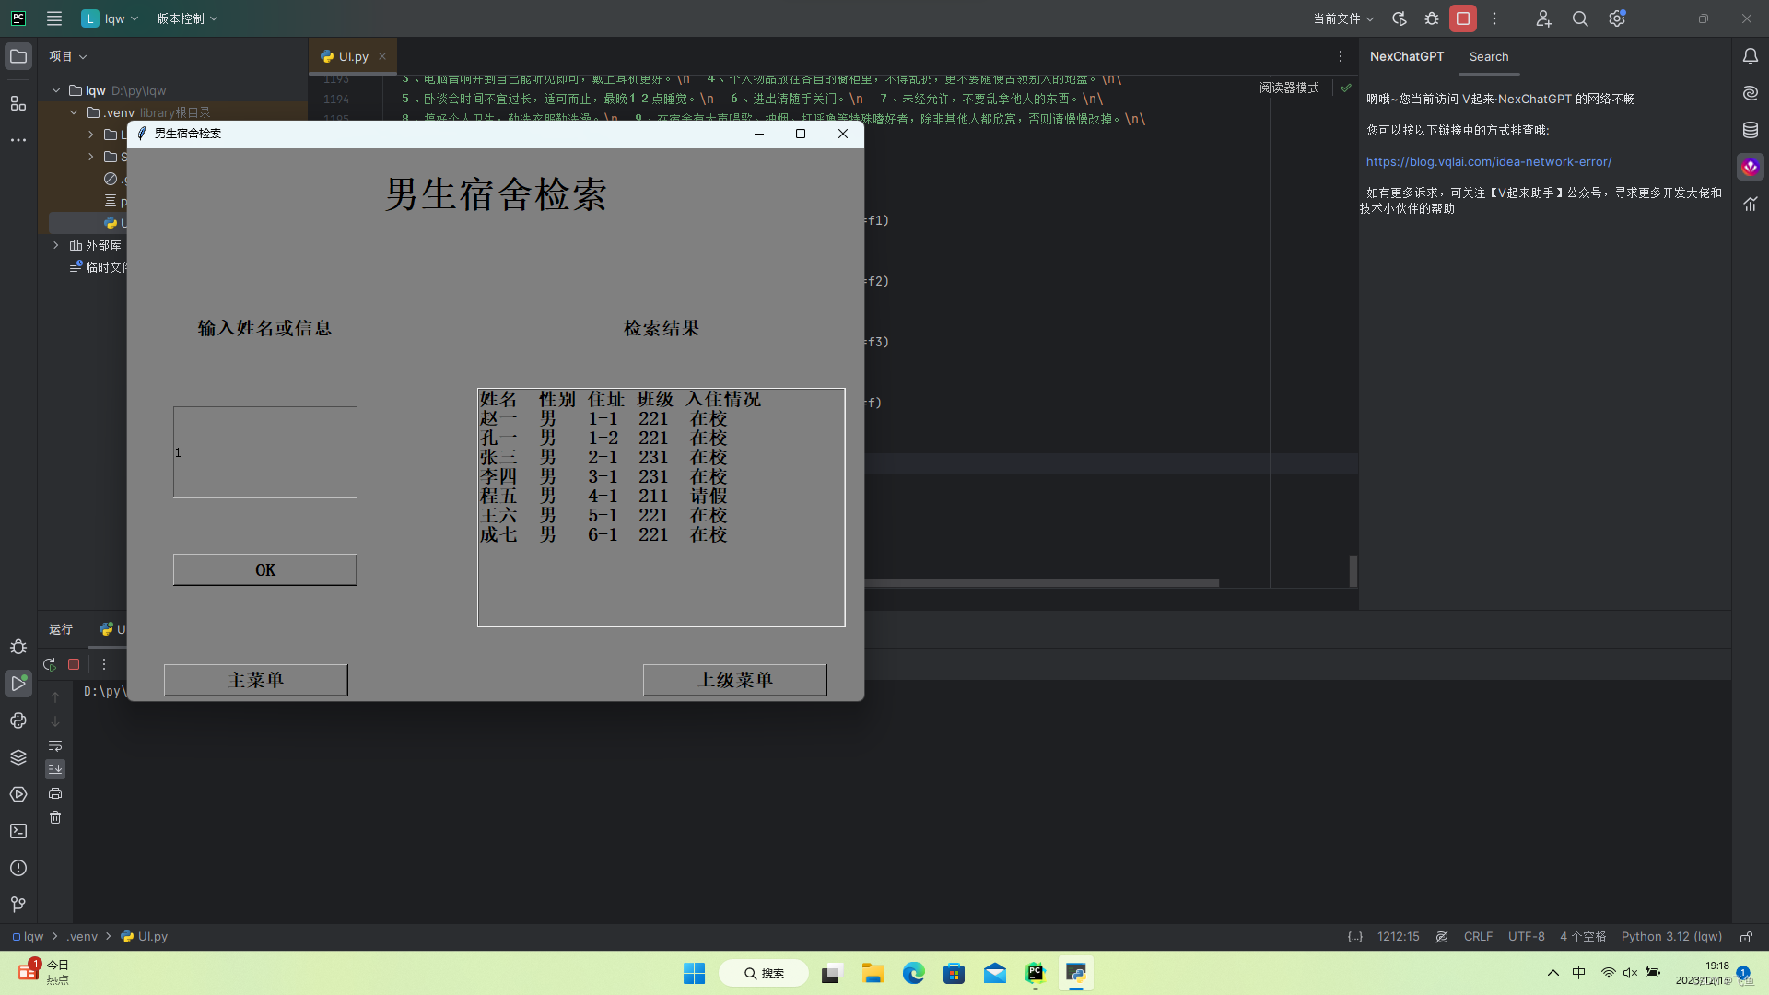Click the Python 3.12 (lqw) interpreter in status bar
Screen dimensions: 1769x995
[1671, 936]
